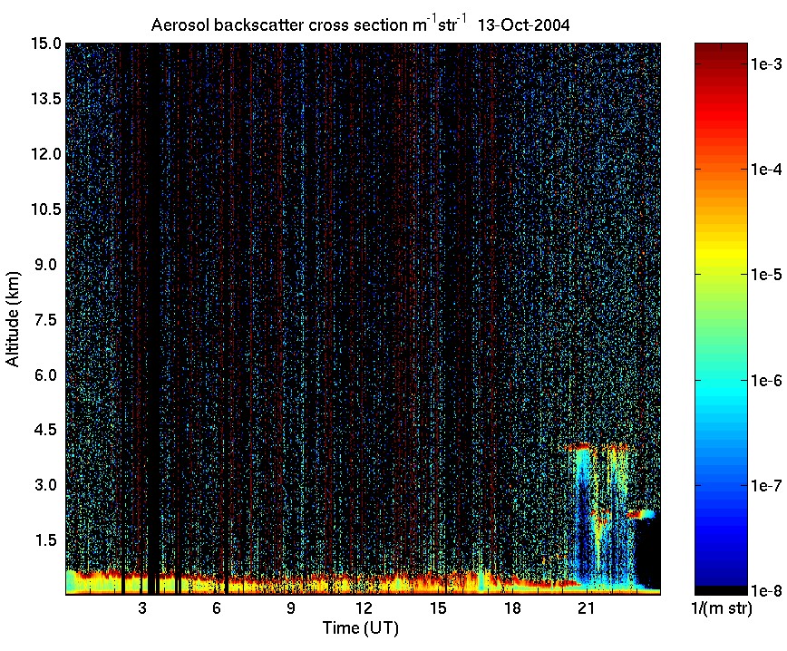Pick the time tick label 15
The height and width of the screenshot is (651, 787).
438,608
